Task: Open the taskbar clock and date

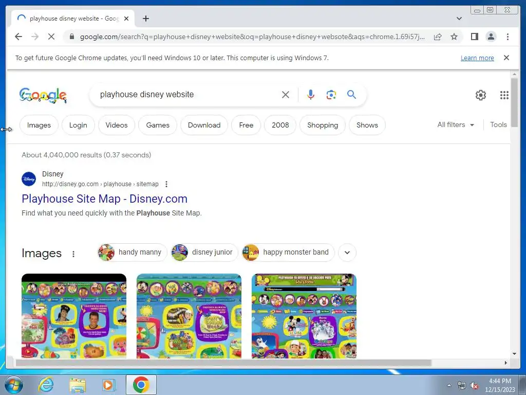Action: point(500,385)
